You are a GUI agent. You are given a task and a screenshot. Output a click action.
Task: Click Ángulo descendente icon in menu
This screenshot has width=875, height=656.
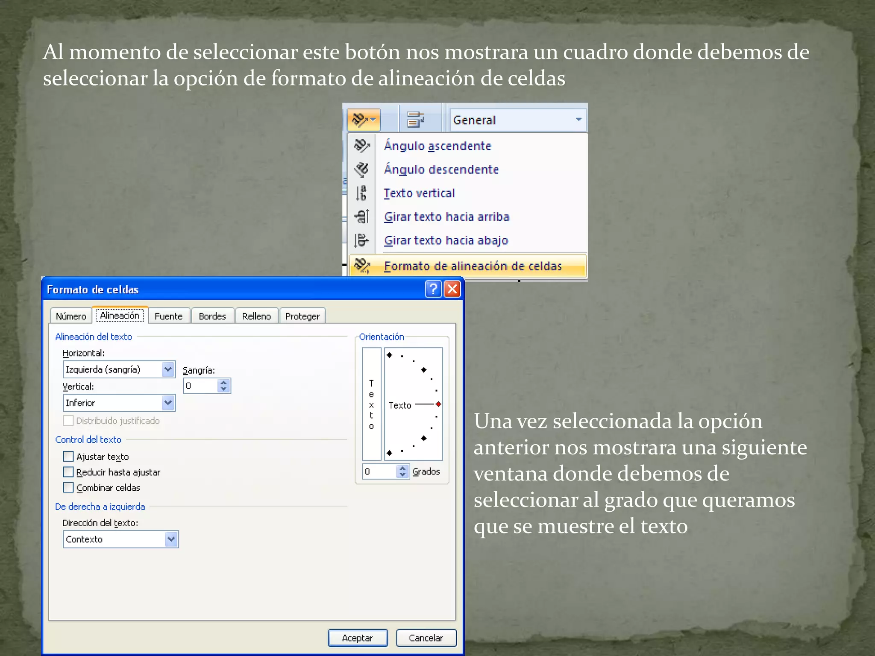[362, 170]
